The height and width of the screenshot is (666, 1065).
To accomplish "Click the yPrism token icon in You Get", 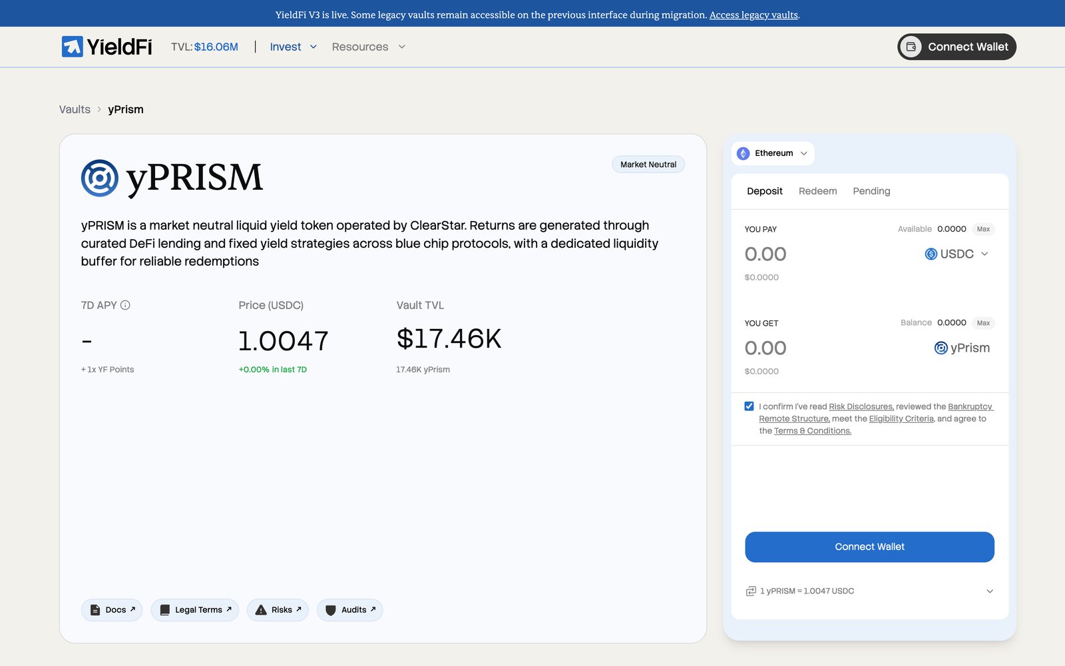I will point(941,348).
